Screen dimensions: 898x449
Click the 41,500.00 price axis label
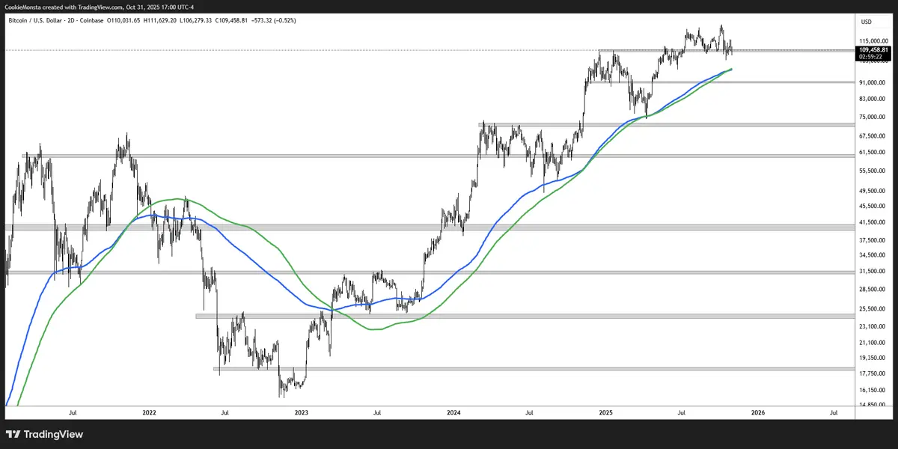(873, 223)
